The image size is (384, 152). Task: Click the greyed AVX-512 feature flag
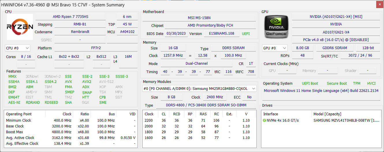107,81
